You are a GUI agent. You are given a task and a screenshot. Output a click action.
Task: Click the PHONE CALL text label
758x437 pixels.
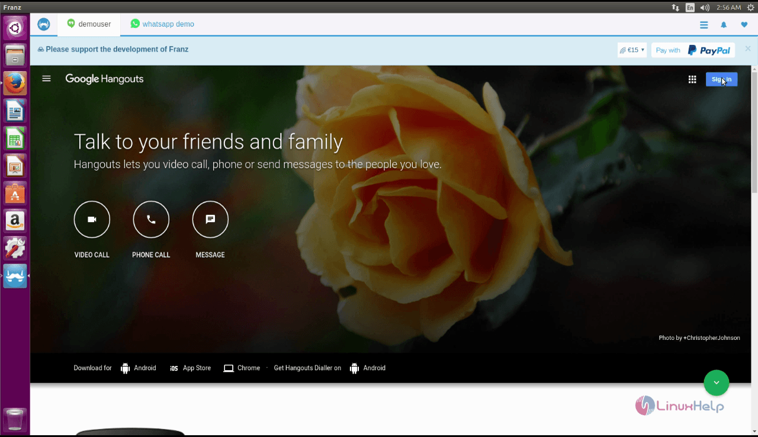pos(151,255)
